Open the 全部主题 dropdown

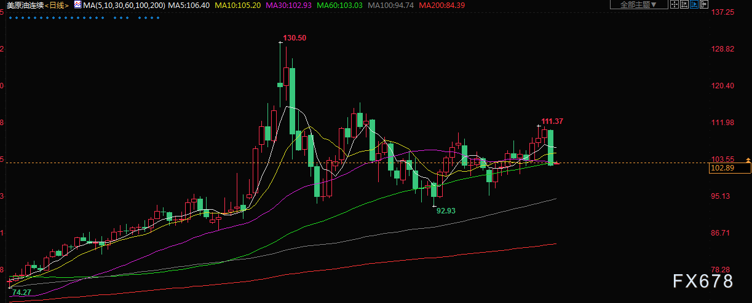639,4
